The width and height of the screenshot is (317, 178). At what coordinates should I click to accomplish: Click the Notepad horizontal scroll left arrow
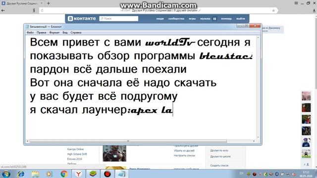pyautogui.click(x=28, y=141)
